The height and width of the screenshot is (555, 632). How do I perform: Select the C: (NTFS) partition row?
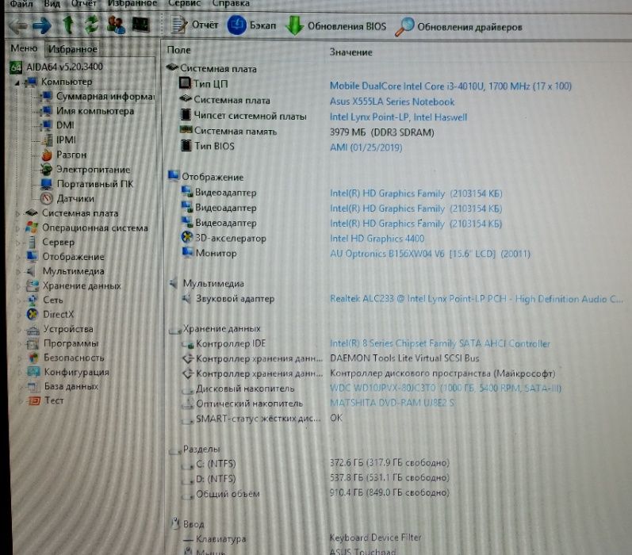coord(314,464)
